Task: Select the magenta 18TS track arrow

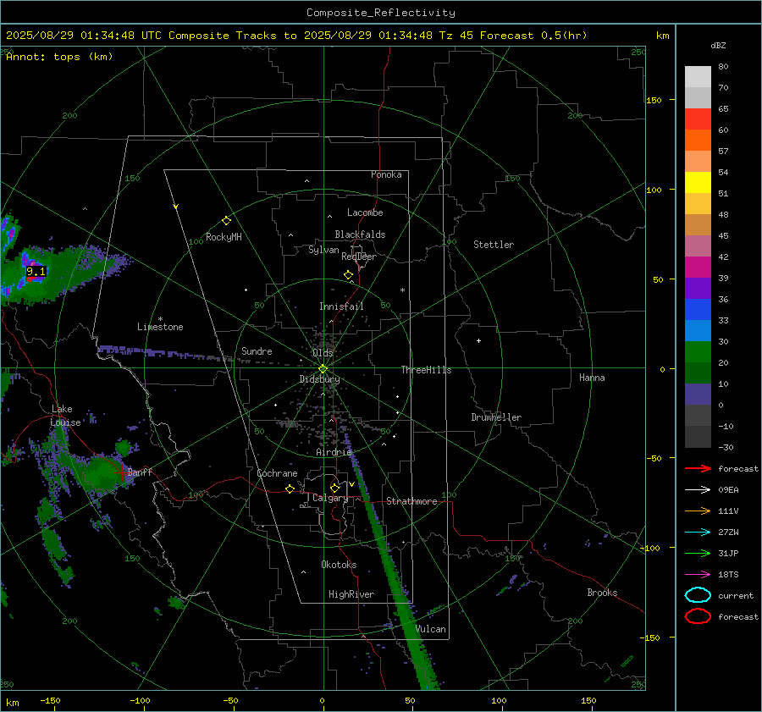Action: click(x=698, y=575)
